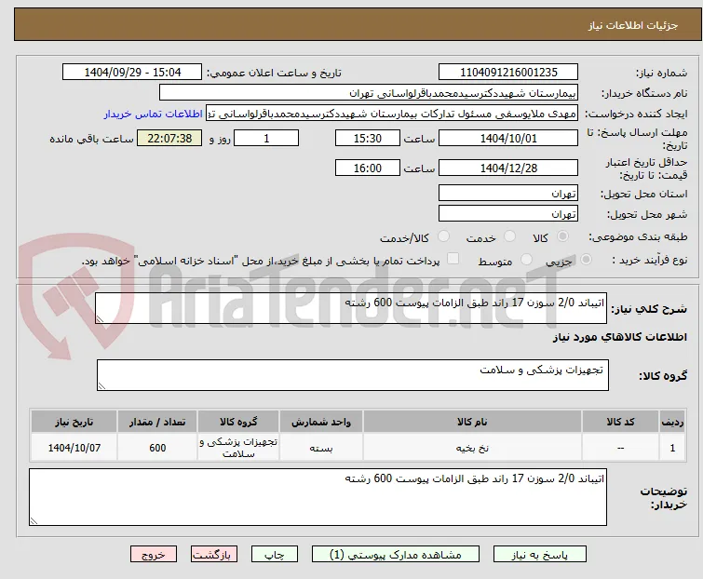703x579 pixels.
Task: Click the ردیف column header
Action: pyautogui.click(x=672, y=422)
